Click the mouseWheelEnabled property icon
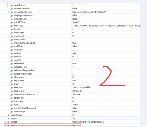 12,43
